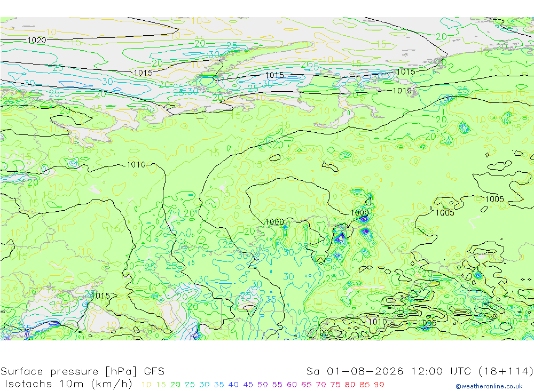
Task: Click the '1020' isobar label on the map
Action: click(36, 41)
